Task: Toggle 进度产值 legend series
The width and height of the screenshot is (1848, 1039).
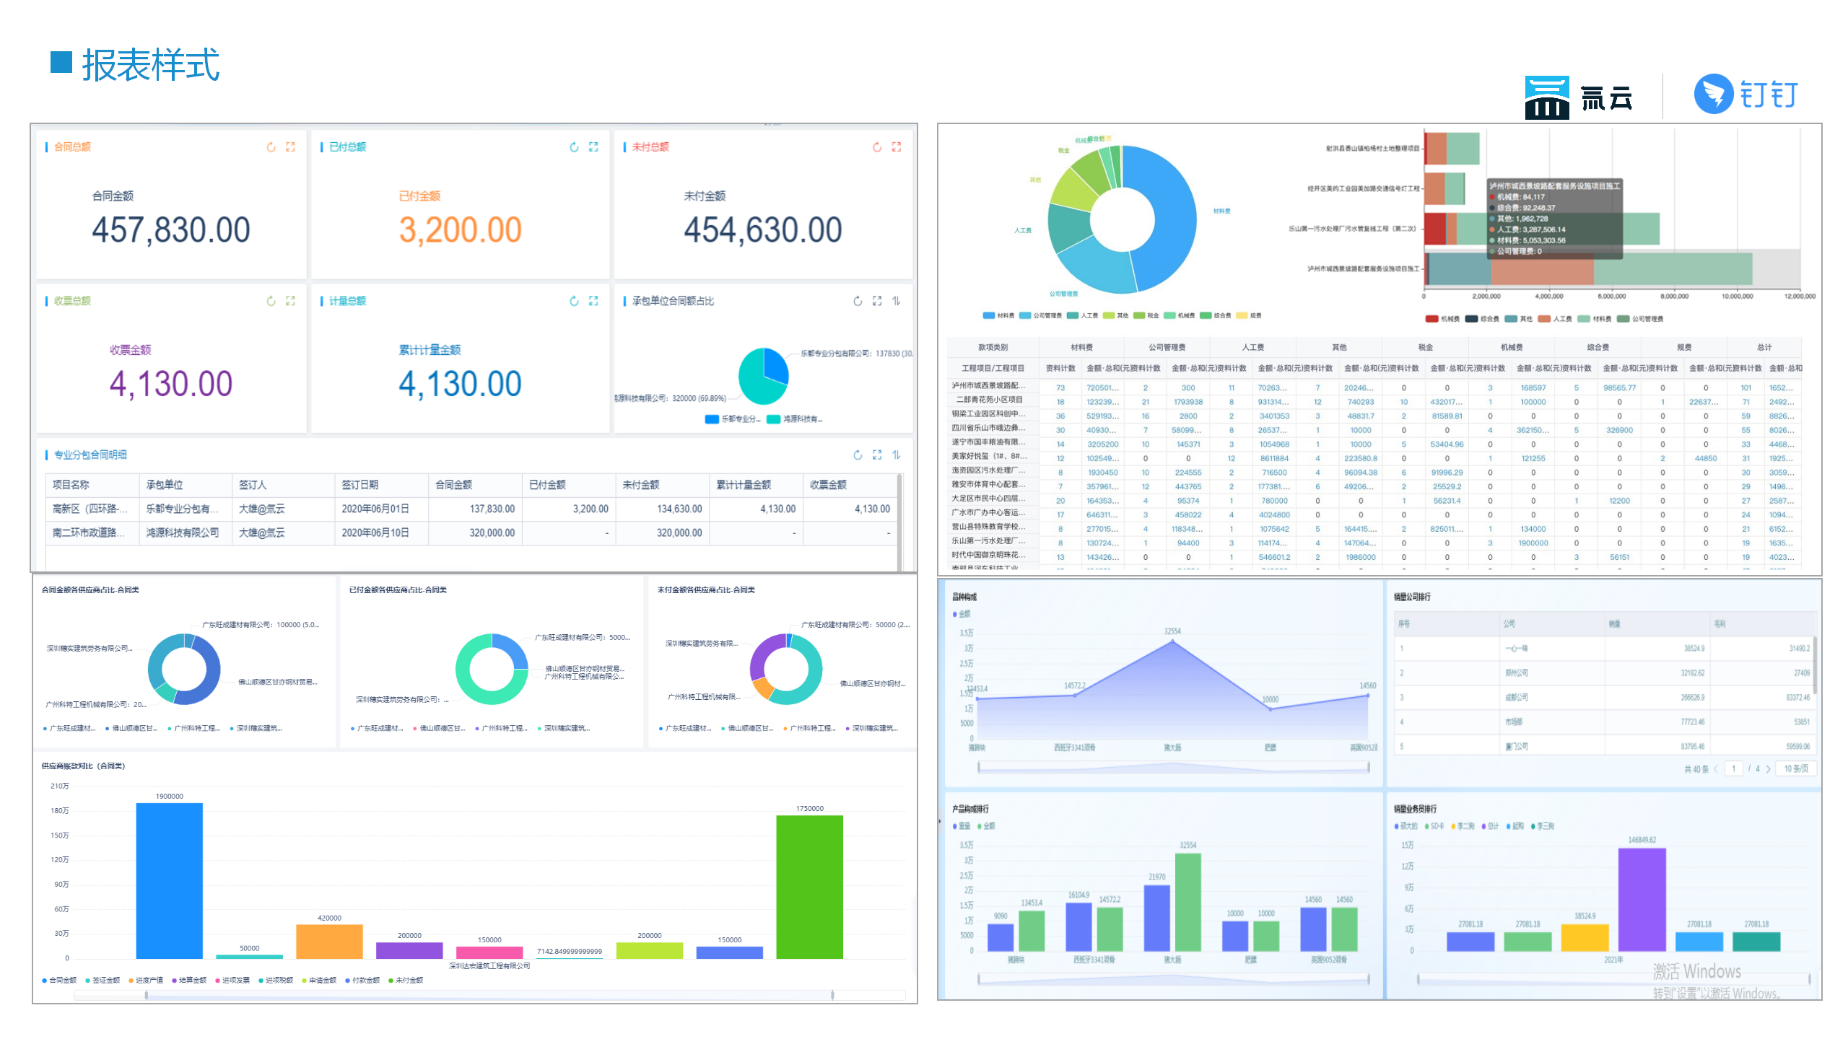Action: (147, 981)
